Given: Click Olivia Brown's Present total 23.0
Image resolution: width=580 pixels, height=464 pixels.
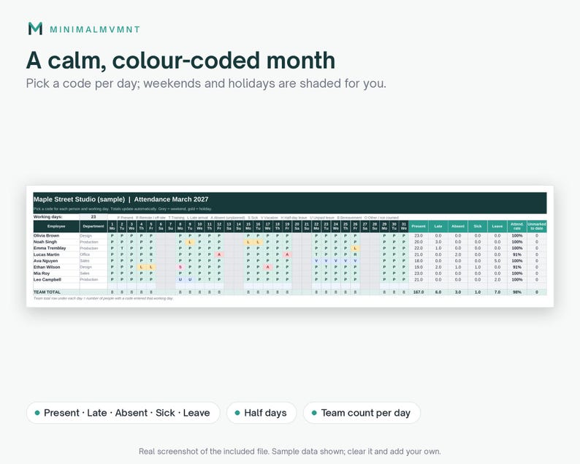Looking at the screenshot, I should pyautogui.click(x=419, y=236).
